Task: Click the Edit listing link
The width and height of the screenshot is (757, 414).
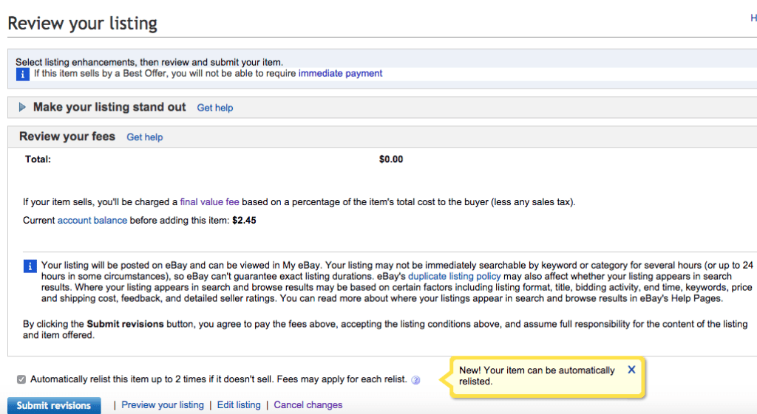Action: (x=239, y=405)
